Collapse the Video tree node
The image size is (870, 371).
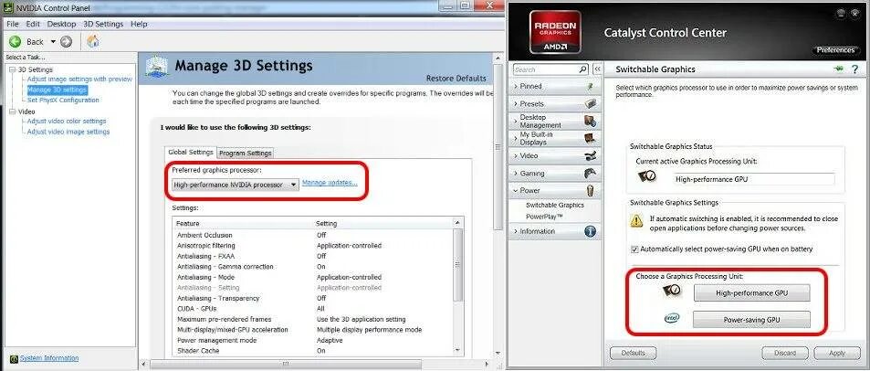point(12,111)
